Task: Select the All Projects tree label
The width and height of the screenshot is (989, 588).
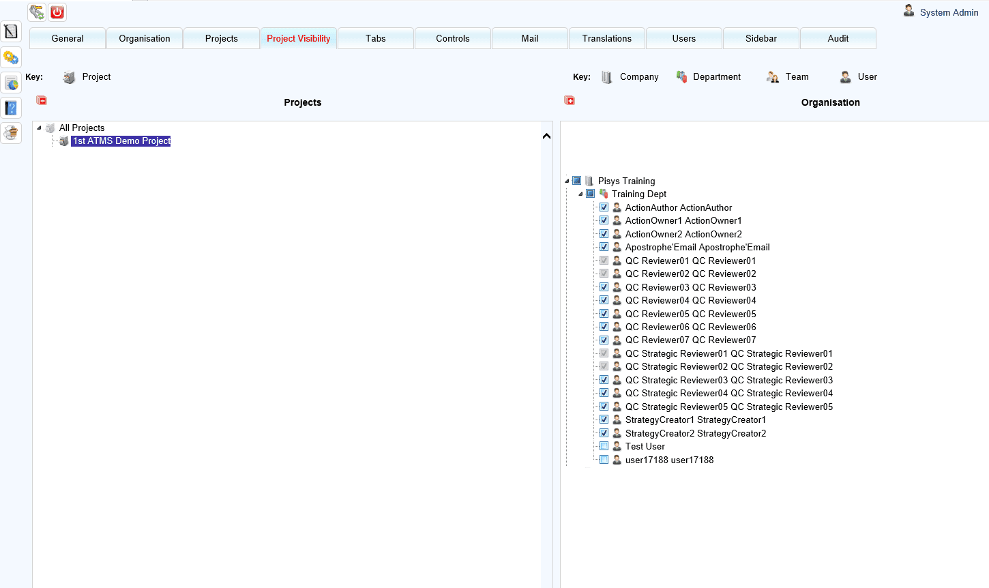Action: tap(82, 128)
